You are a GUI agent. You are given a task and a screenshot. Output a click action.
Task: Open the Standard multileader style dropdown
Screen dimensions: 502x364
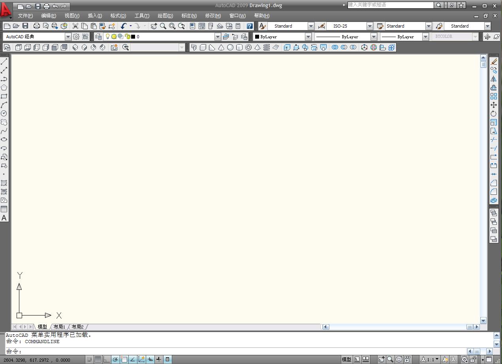pyautogui.click(x=487, y=26)
